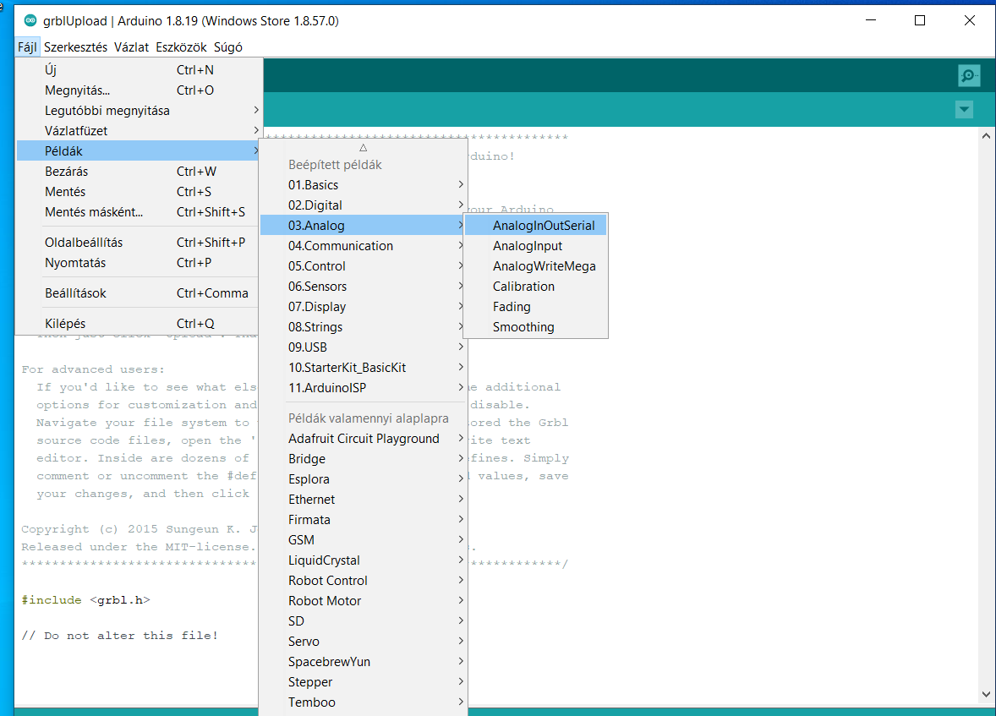Click Mentés to save the sketch
The width and height of the screenshot is (996, 716).
[x=137, y=192]
